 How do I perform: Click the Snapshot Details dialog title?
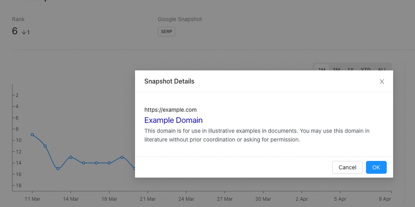(x=169, y=81)
